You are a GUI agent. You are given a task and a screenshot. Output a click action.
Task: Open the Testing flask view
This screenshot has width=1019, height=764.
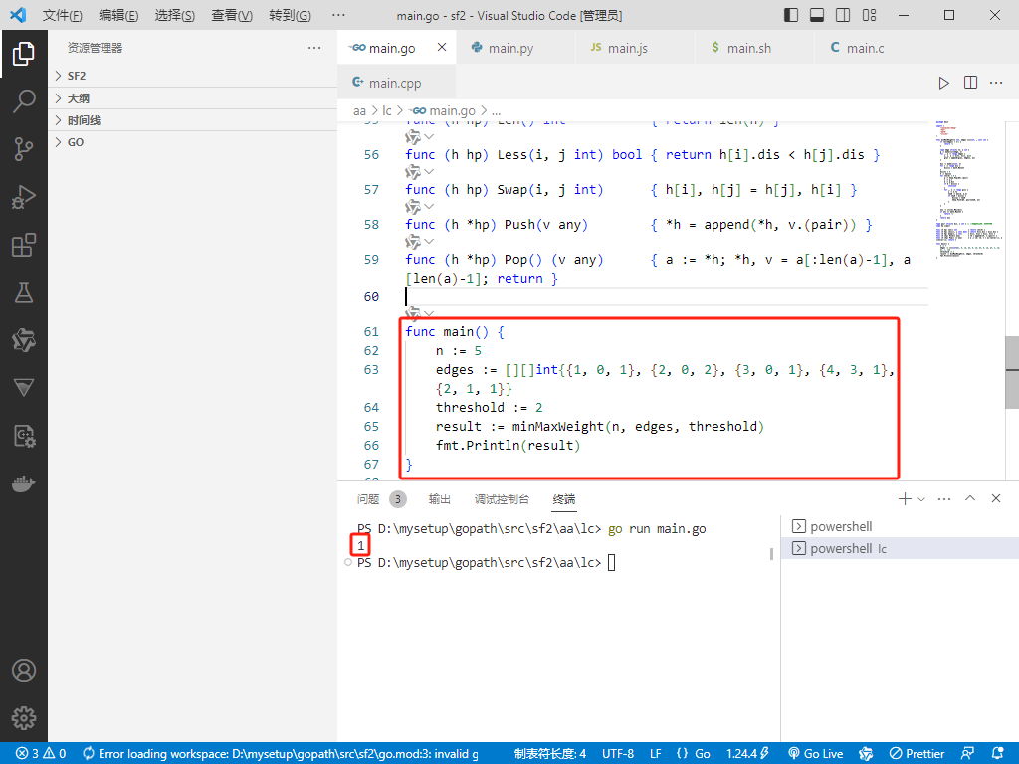coord(24,293)
